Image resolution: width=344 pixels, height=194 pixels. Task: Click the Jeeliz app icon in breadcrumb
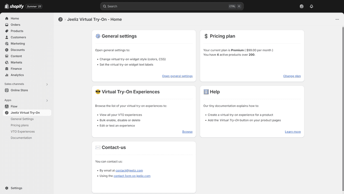(x=60, y=19)
